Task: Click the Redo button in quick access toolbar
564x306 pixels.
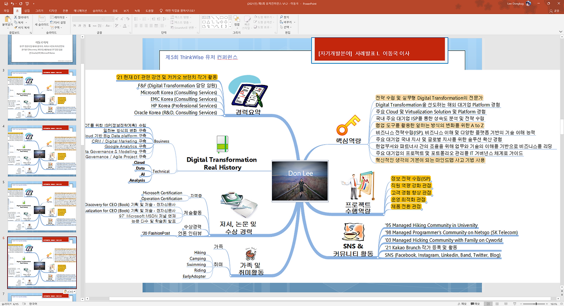Action: click(x=21, y=4)
